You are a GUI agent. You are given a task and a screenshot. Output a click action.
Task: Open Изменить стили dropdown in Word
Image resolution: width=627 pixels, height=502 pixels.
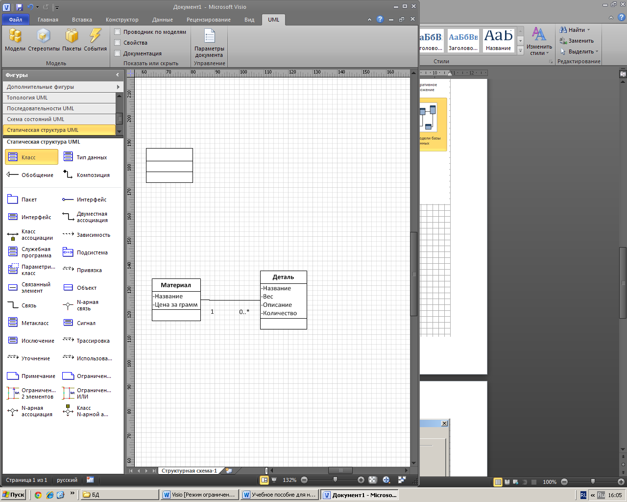(539, 41)
